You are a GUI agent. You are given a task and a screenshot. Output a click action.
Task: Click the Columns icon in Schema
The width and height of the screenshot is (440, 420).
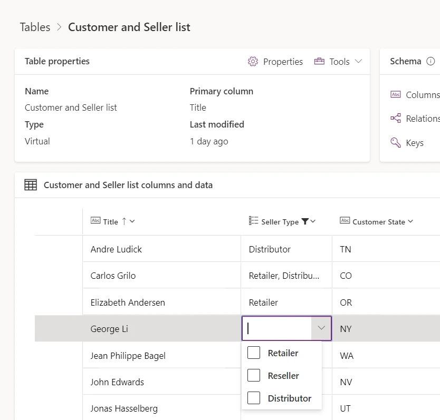(396, 95)
